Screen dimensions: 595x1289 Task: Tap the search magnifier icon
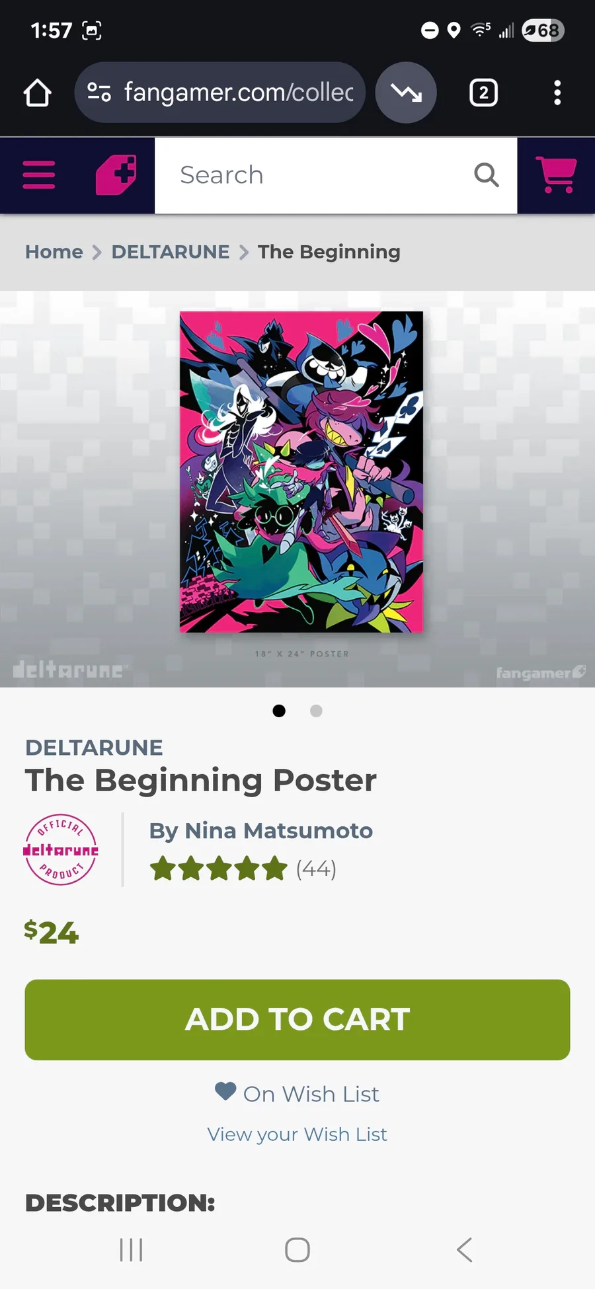(x=486, y=175)
